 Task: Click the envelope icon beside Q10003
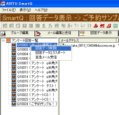click(14, 49)
